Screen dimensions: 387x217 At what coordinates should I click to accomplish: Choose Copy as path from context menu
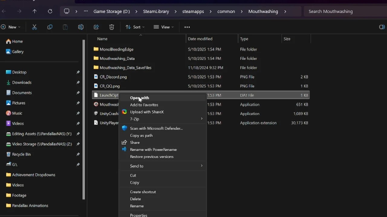click(x=141, y=135)
